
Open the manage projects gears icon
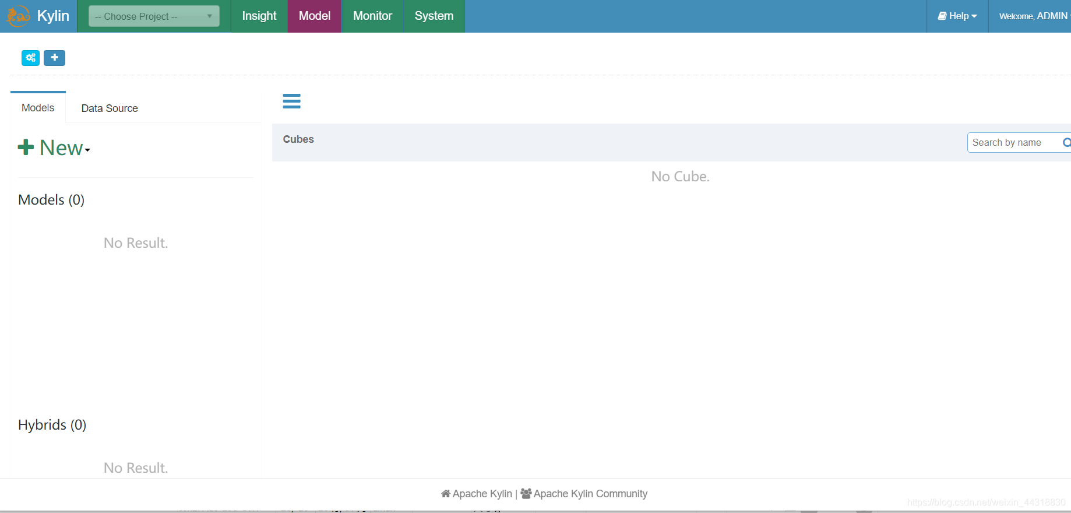pyautogui.click(x=31, y=58)
